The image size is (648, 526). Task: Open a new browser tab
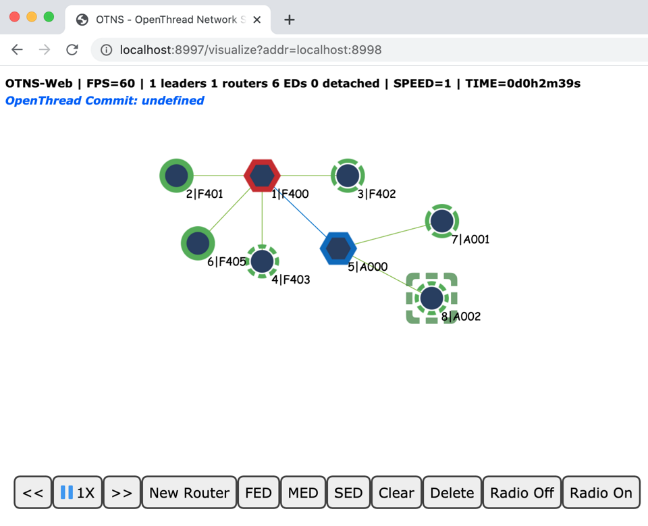pos(289,20)
